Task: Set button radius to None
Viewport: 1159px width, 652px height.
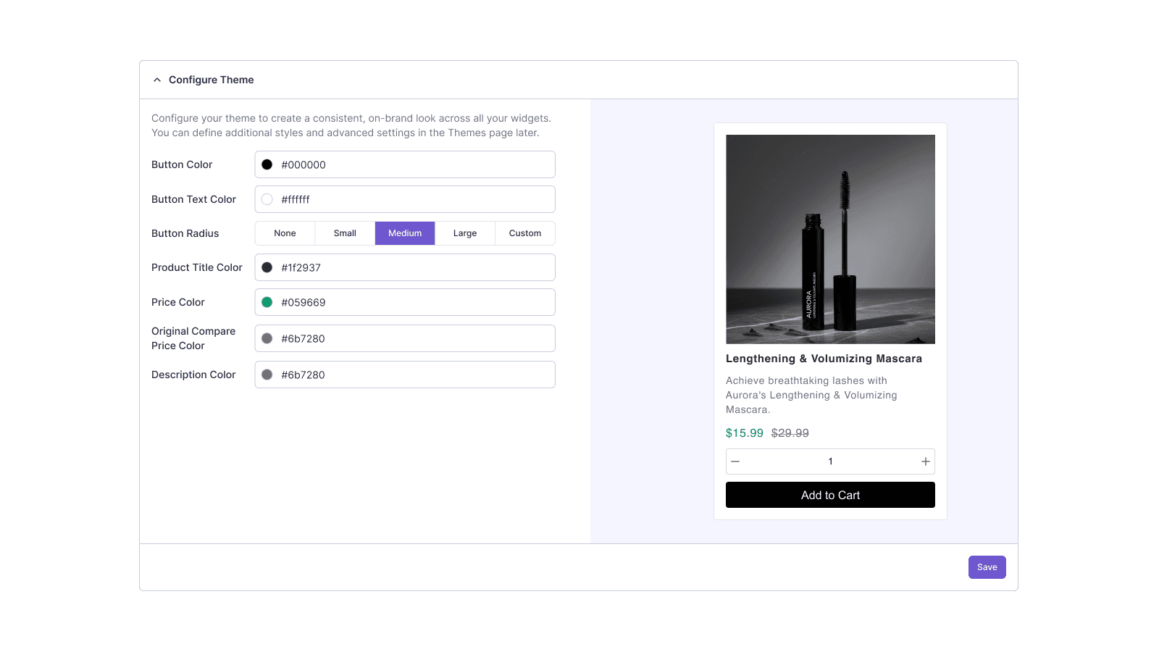Action: (x=285, y=233)
